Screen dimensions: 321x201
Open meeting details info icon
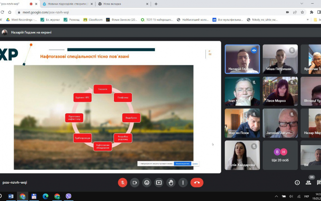(297, 183)
